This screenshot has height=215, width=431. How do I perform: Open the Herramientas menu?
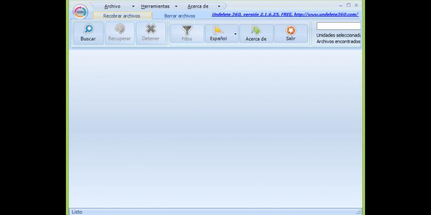[x=155, y=7]
